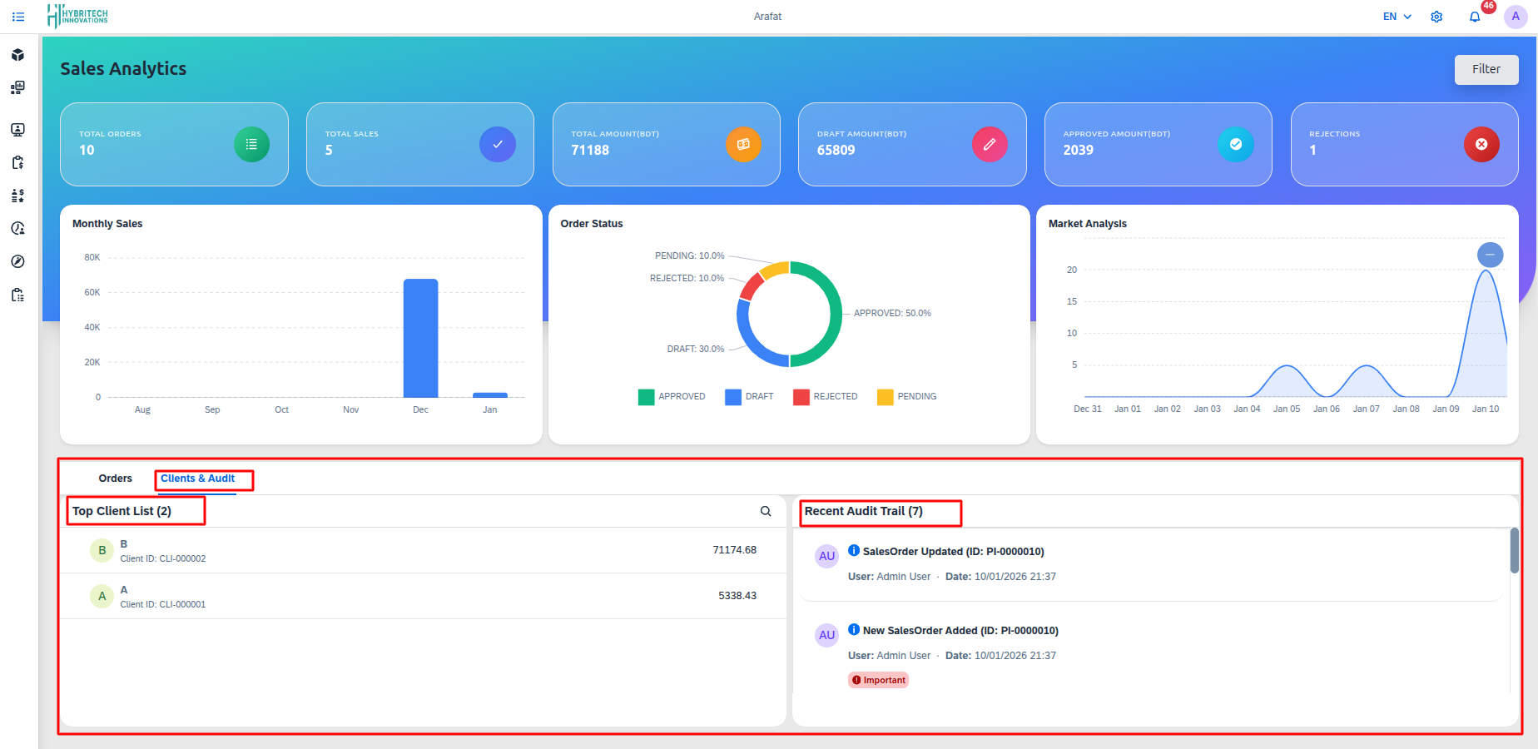Viewport: 1538px width, 749px height.
Task: Open the user avatar A menu
Action: coord(1516,17)
